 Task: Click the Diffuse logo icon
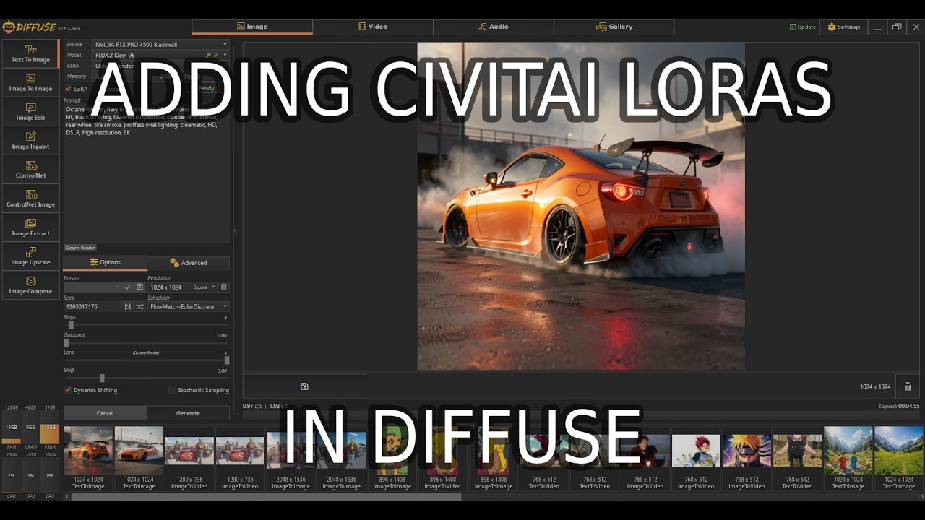pos(8,27)
